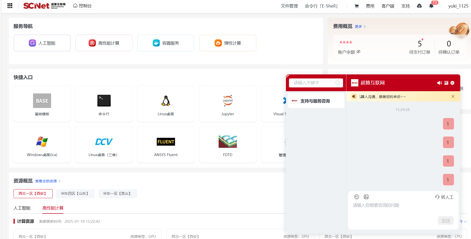
Task: Open the yuki_1125 user menu
Action: point(458,6)
